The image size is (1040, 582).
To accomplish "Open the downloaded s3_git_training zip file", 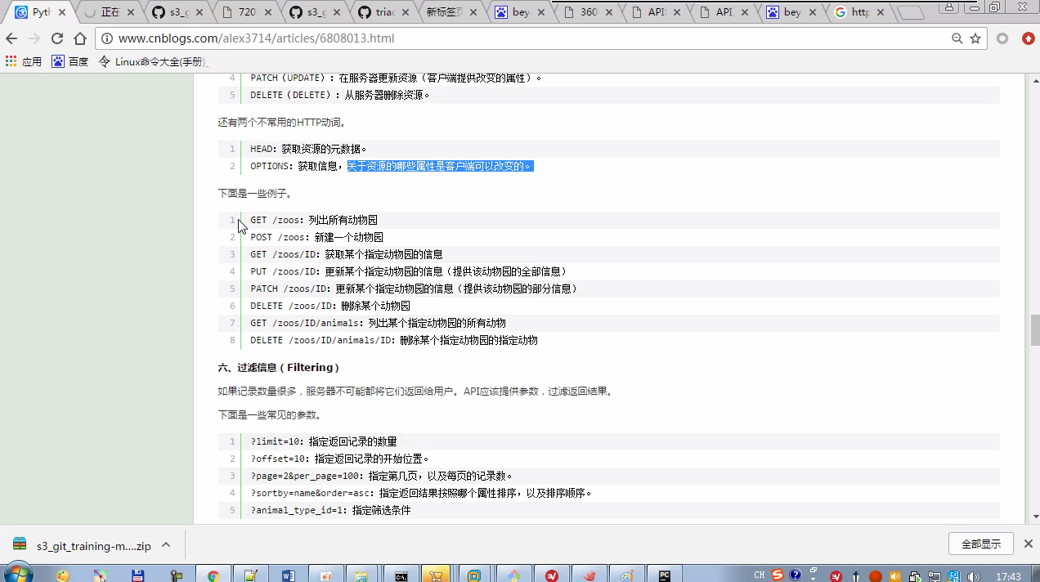I will click(83, 545).
